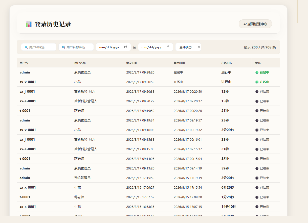Click 进行中 duration in 小花 09:20:52 row
The width and height of the screenshot is (308, 223).
[226, 82]
